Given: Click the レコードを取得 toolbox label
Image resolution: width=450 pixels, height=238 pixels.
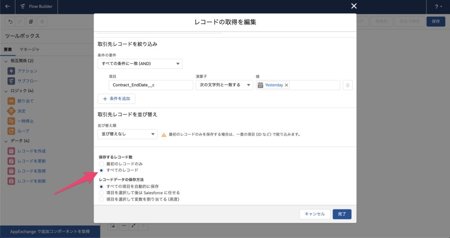Looking at the screenshot, I should point(32,171).
